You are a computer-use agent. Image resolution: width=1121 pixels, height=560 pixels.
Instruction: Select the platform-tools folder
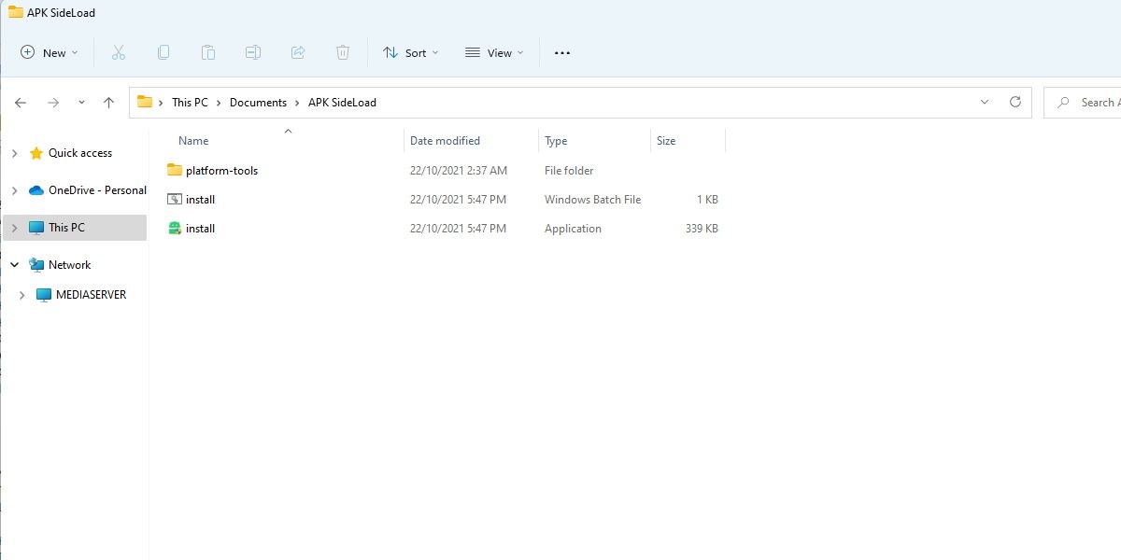221,171
